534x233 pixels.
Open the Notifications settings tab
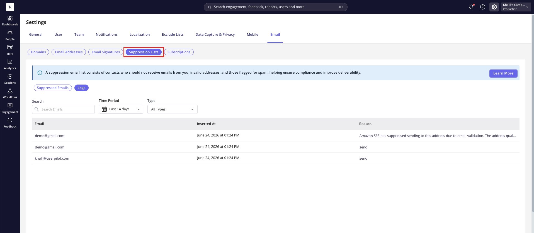pyautogui.click(x=107, y=35)
